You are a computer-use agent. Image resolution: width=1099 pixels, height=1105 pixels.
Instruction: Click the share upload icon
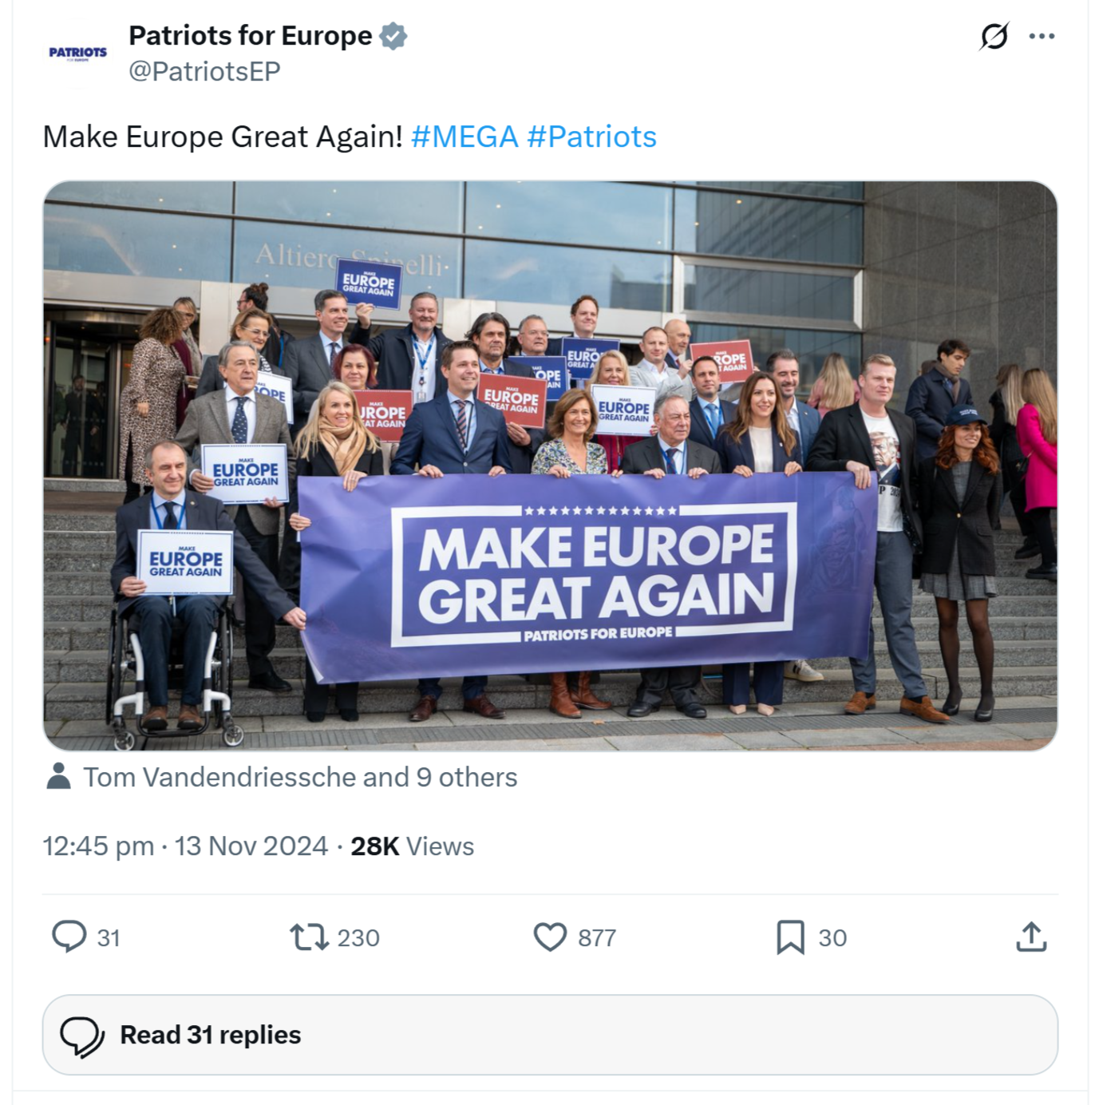1031,937
